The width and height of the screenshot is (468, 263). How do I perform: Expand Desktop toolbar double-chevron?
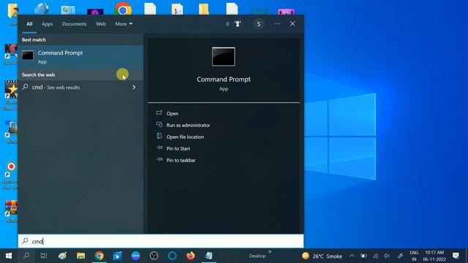pos(270,252)
